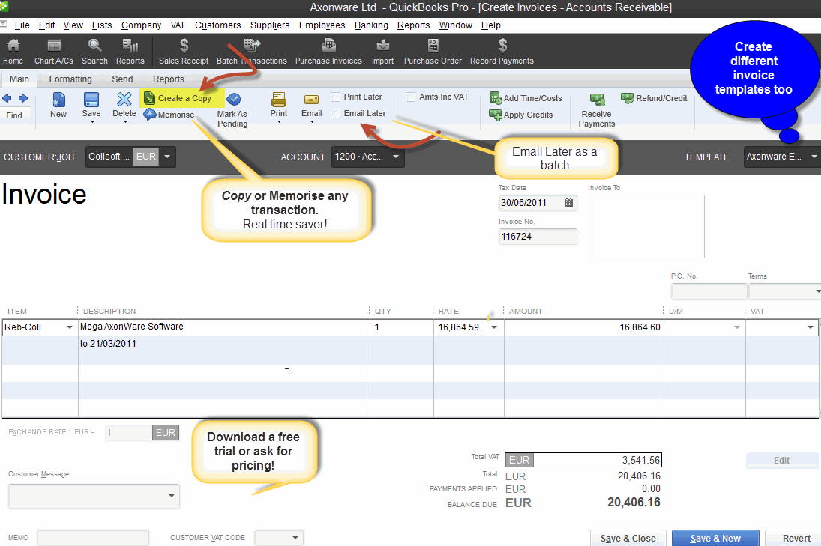Click the description 'Mega AxonWare Software'
Viewport: 821px width, 546px height.
click(x=132, y=327)
